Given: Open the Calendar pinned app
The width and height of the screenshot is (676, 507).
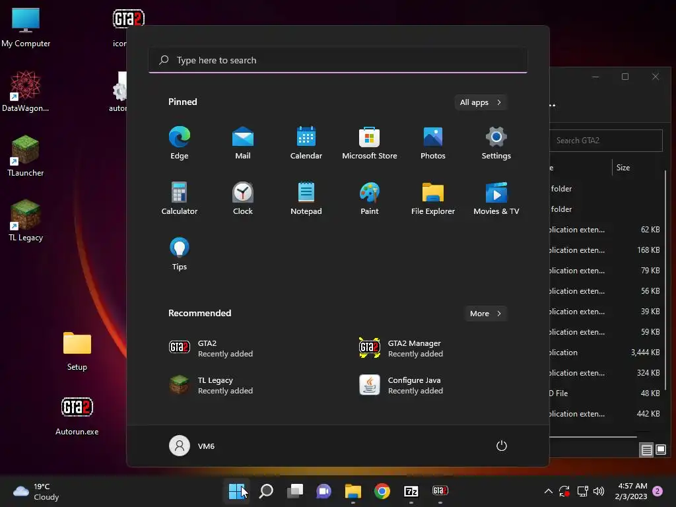Looking at the screenshot, I should [x=306, y=143].
